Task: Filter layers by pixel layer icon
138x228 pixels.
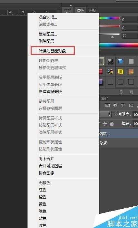Action: pos(107,105)
